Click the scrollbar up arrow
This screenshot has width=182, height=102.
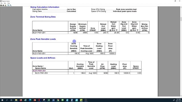pyautogui.click(x=181, y=7)
